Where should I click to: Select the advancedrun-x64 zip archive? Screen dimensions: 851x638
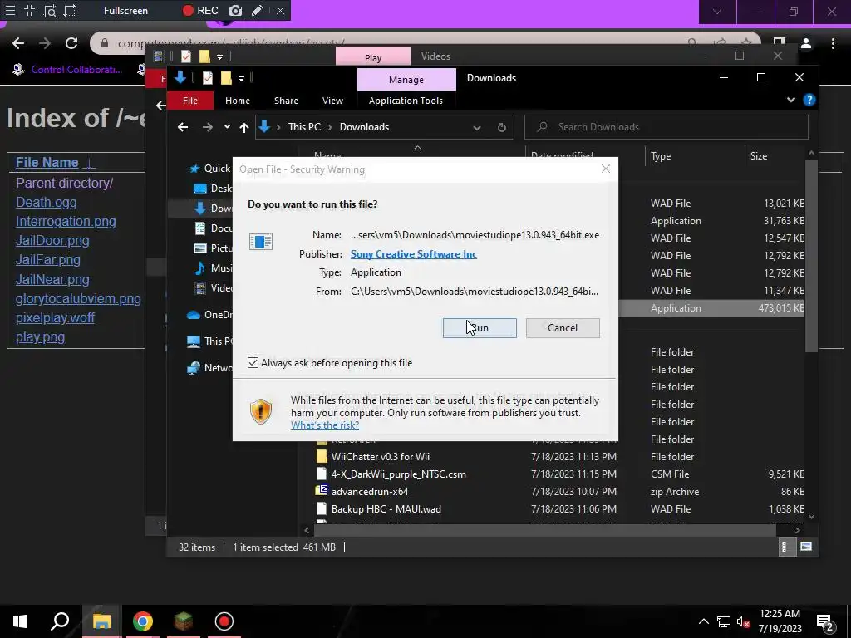(369, 492)
